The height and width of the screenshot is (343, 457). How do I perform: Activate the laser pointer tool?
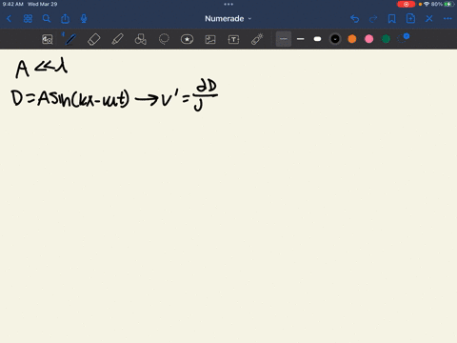point(257,39)
